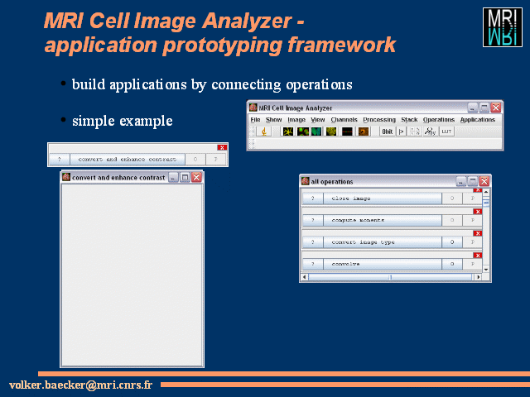This screenshot has height=397, width=530.
Task: Click 'O' button for convert and enhance contrast
Action: click(195, 159)
